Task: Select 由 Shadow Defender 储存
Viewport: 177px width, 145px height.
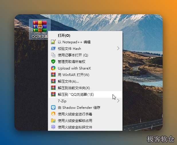Action: tap(85, 107)
